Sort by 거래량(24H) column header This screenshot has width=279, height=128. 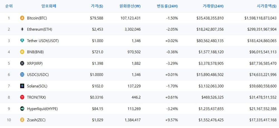[x=213, y=6]
